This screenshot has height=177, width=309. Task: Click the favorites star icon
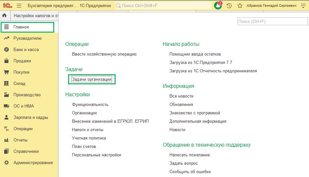240,6
